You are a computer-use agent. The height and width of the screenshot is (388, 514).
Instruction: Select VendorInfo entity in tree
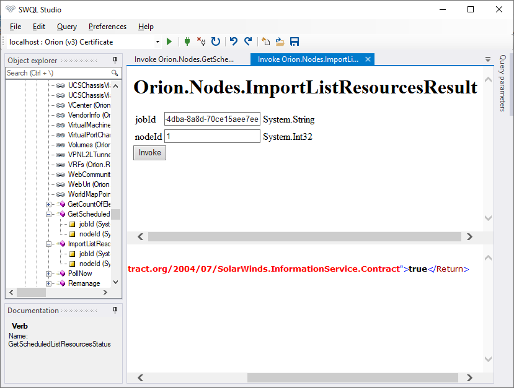tap(89, 115)
